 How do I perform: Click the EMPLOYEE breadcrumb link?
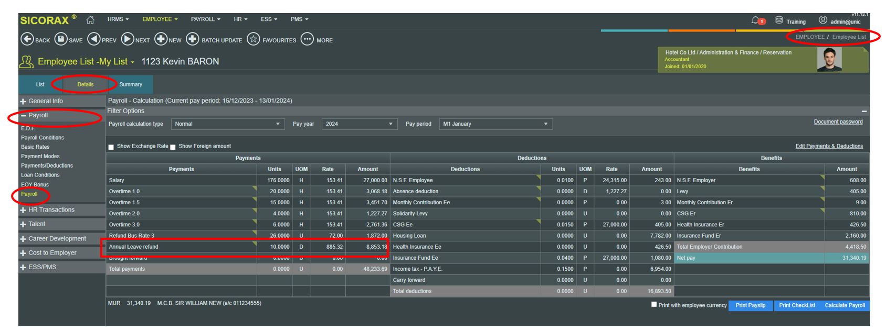click(810, 37)
